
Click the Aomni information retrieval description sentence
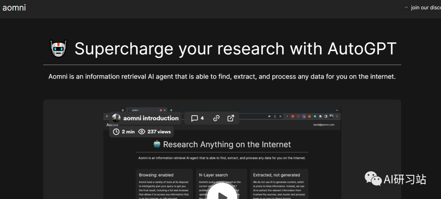(222, 76)
